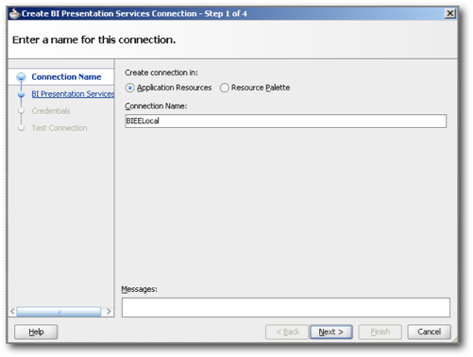Image resolution: width=473 pixels, height=357 pixels.
Task: Click the right scroll arrow in wizard pane
Action: click(x=109, y=312)
